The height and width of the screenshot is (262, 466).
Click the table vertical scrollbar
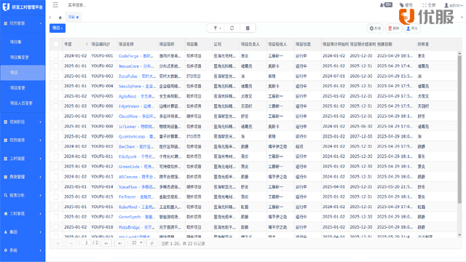[x=459, y=130]
